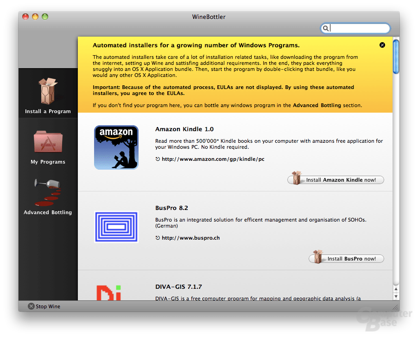Dismiss the yellow info banner with its X

[382, 45]
